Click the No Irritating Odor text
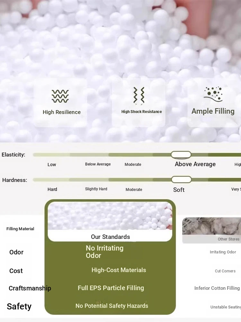 [x=104, y=252]
